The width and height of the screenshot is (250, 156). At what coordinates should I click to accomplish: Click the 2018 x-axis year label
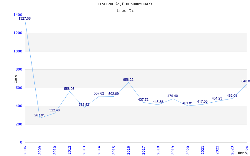158,150
